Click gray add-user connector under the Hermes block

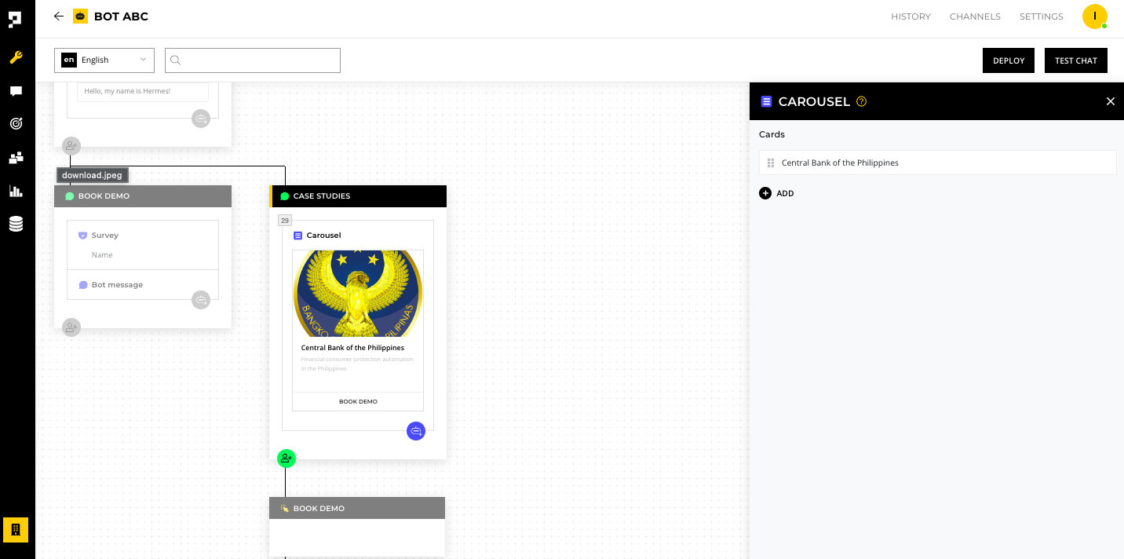71,145
